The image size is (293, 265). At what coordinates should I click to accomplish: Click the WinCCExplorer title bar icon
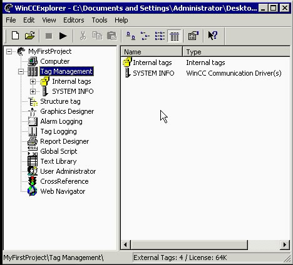8,8
